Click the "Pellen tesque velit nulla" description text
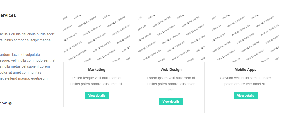Screen dimensions: 291x119 [x=97, y=81]
